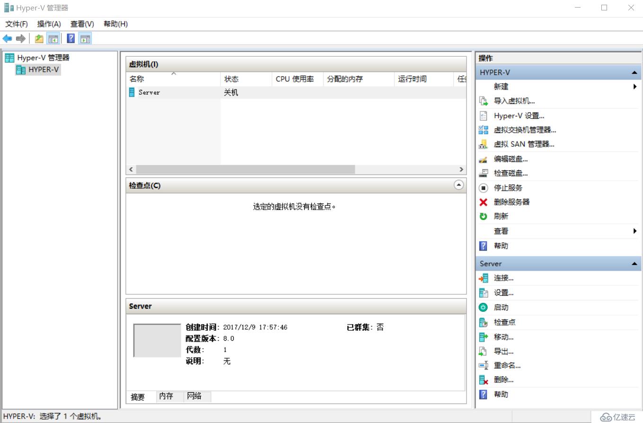Screen dimensions: 643x423
Task: Click the 已群集 value 否
Action: [x=380, y=327]
